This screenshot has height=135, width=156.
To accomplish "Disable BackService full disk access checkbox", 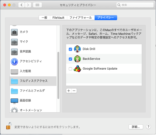I will point(70,59).
